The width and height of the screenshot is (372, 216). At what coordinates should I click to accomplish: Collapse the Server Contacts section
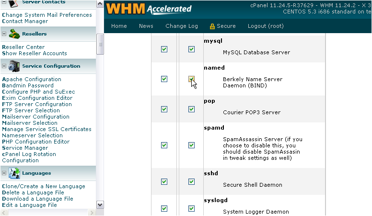coord(4,2)
